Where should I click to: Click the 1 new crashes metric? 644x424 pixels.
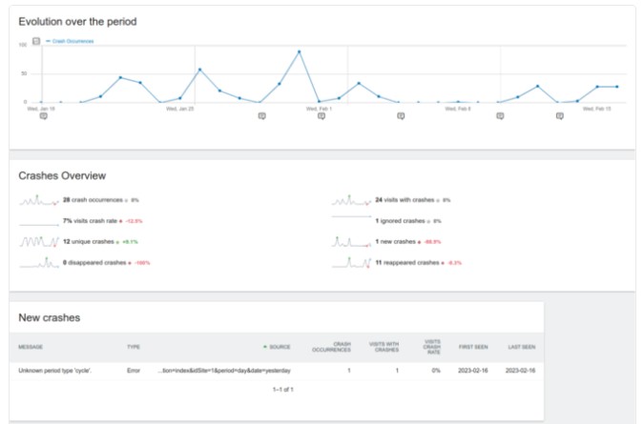[396, 241]
